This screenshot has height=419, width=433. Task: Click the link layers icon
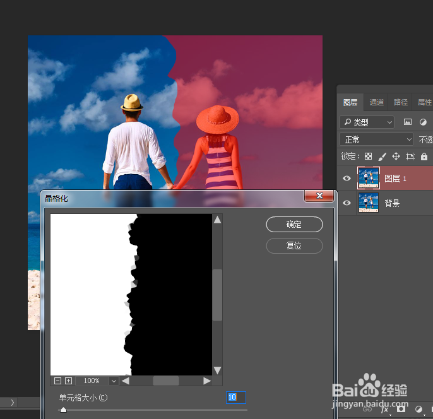pos(367,409)
